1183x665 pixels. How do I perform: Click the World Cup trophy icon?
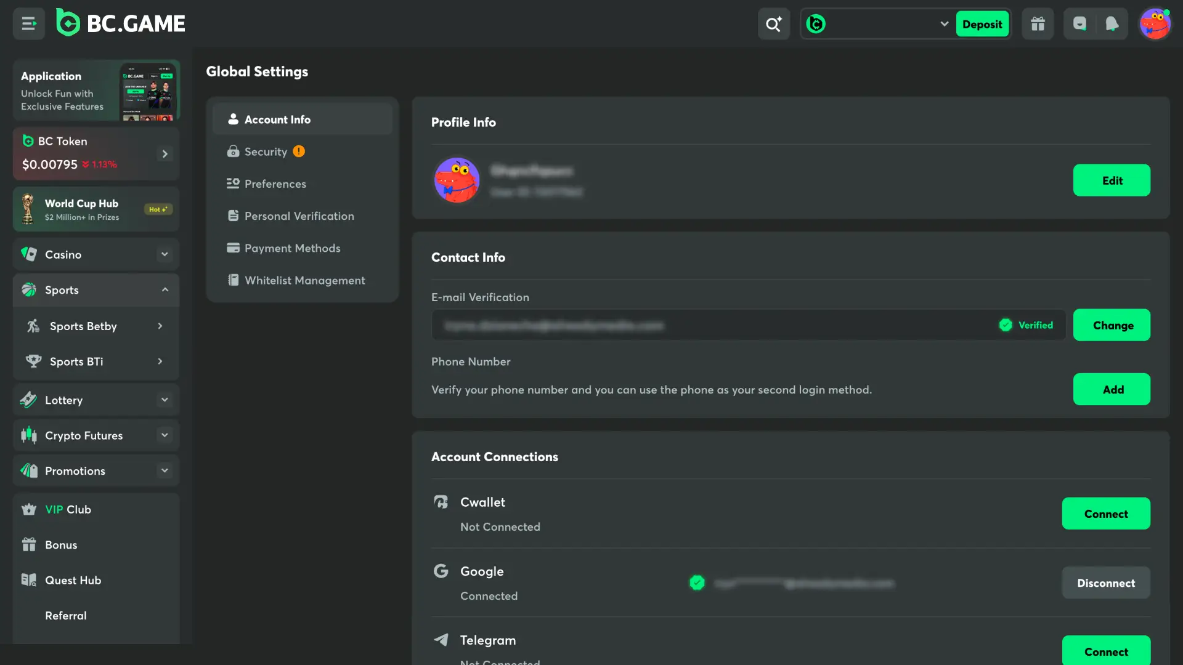[28, 209]
